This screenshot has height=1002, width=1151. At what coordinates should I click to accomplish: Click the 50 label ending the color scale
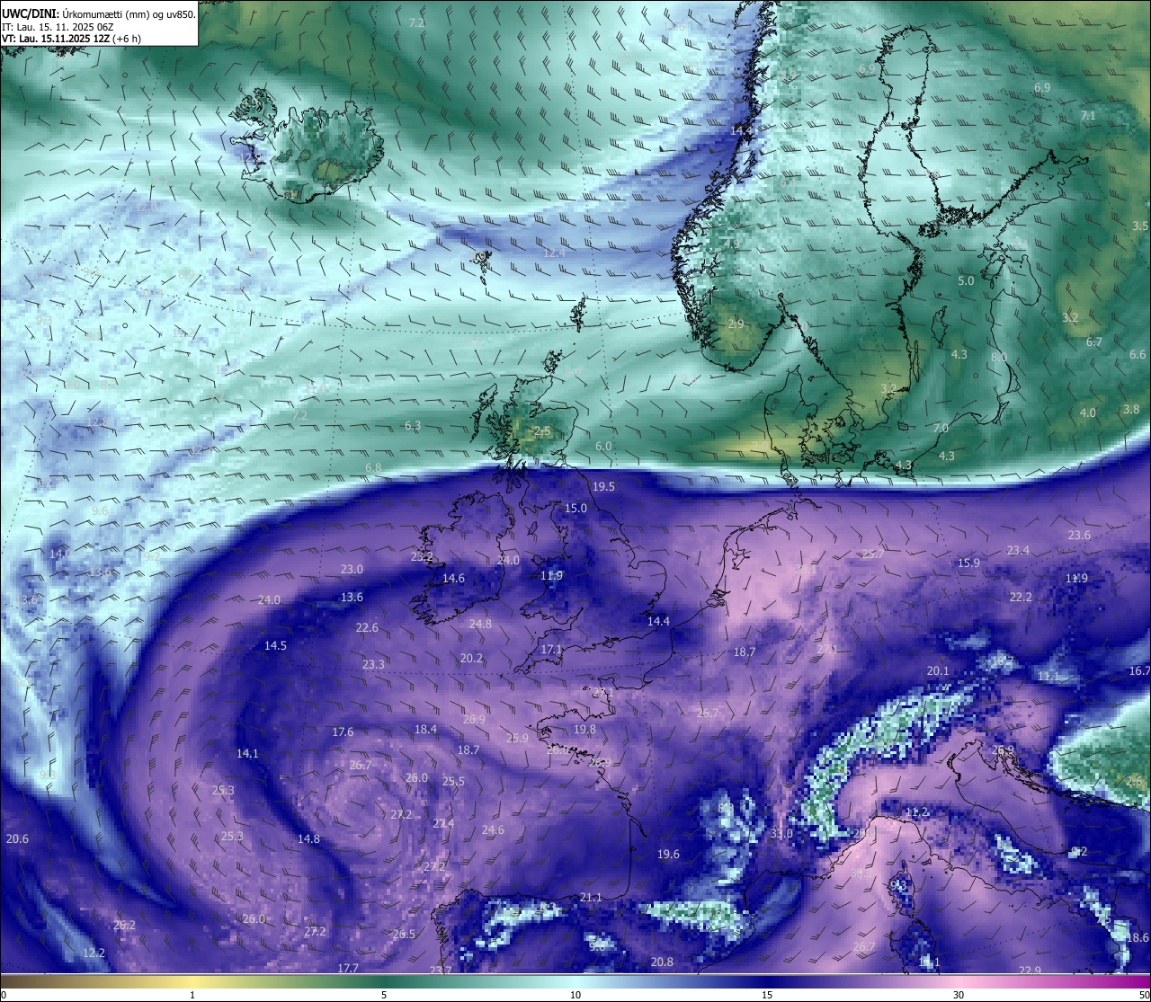point(1143,995)
